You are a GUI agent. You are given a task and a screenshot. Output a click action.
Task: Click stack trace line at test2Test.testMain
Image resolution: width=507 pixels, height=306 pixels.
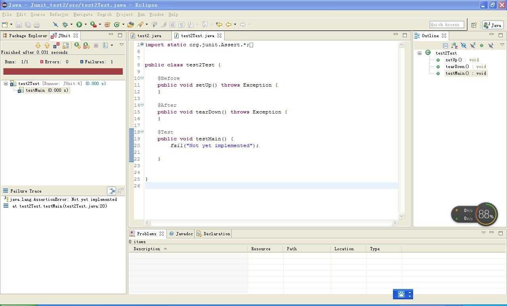(59, 206)
